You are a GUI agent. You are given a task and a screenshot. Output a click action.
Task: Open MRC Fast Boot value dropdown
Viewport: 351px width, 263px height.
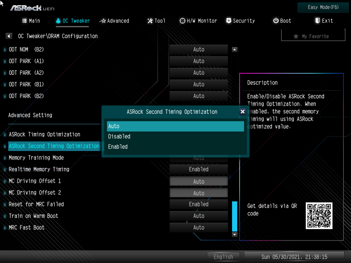coord(198,227)
